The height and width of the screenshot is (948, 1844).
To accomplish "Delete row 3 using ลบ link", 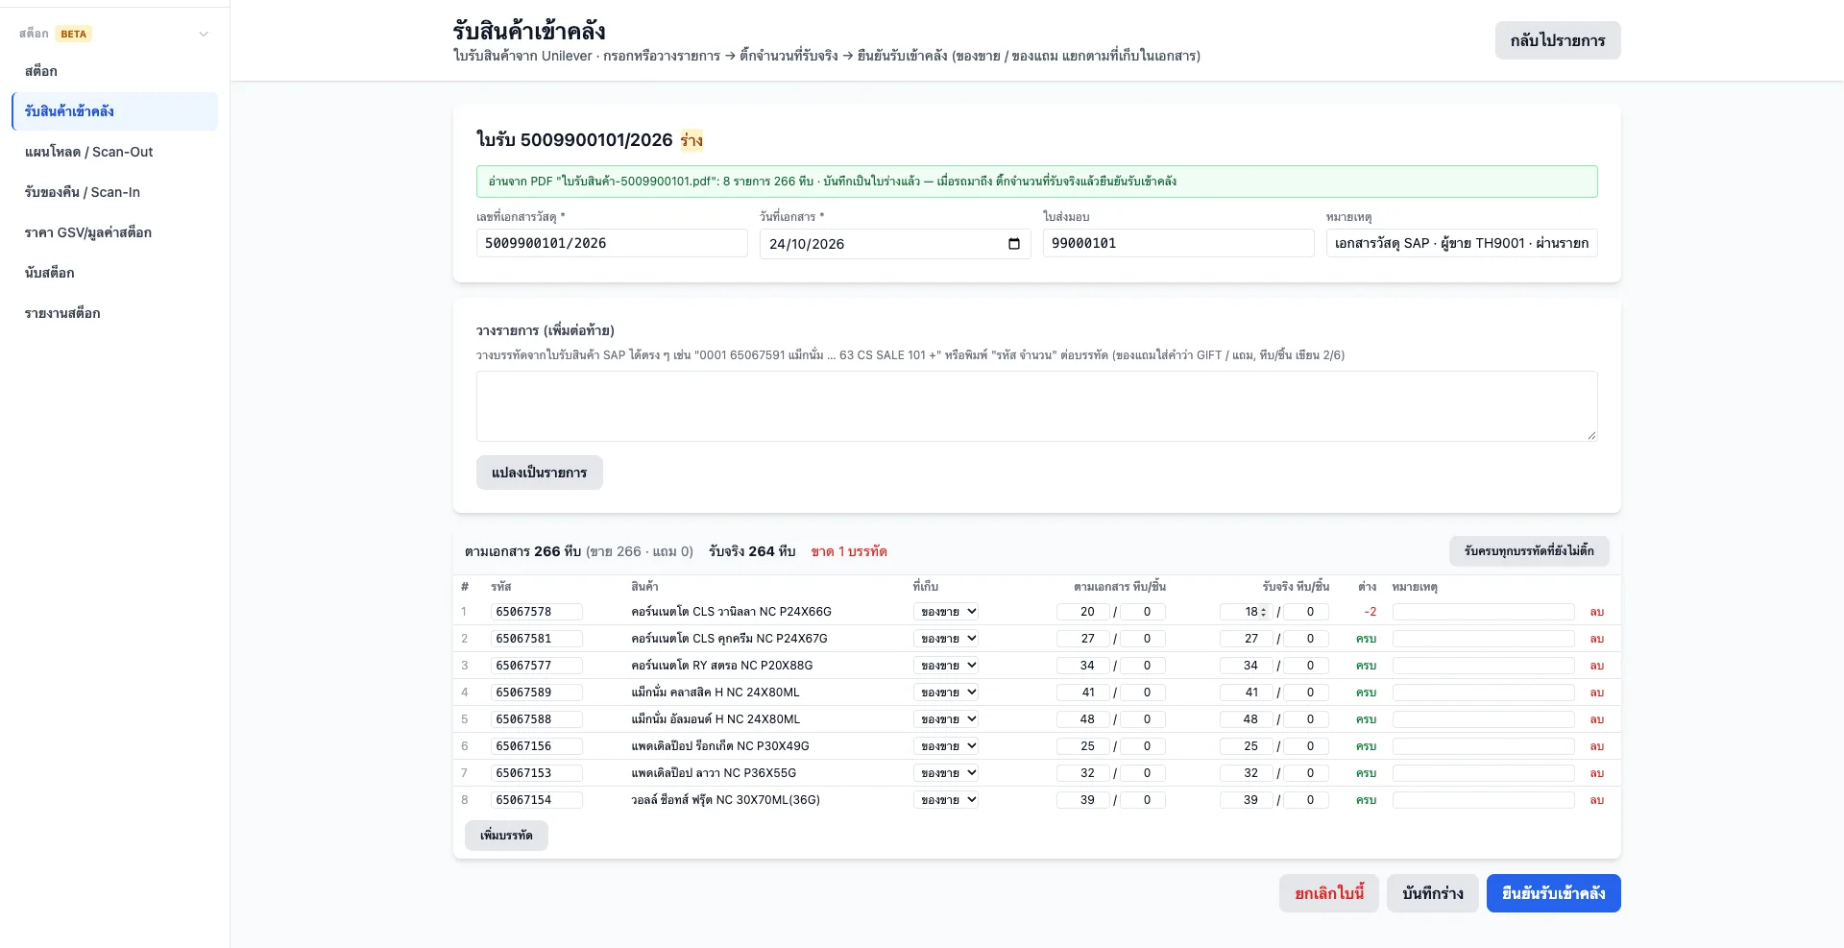I will tap(1597, 666).
